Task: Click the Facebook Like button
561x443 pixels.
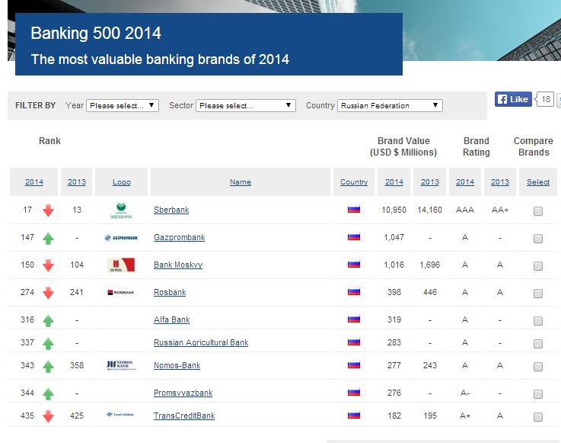Action: tap(513, 99)
